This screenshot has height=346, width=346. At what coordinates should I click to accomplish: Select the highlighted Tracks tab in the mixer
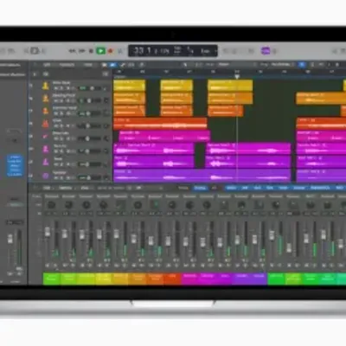[x=200, y=188]
